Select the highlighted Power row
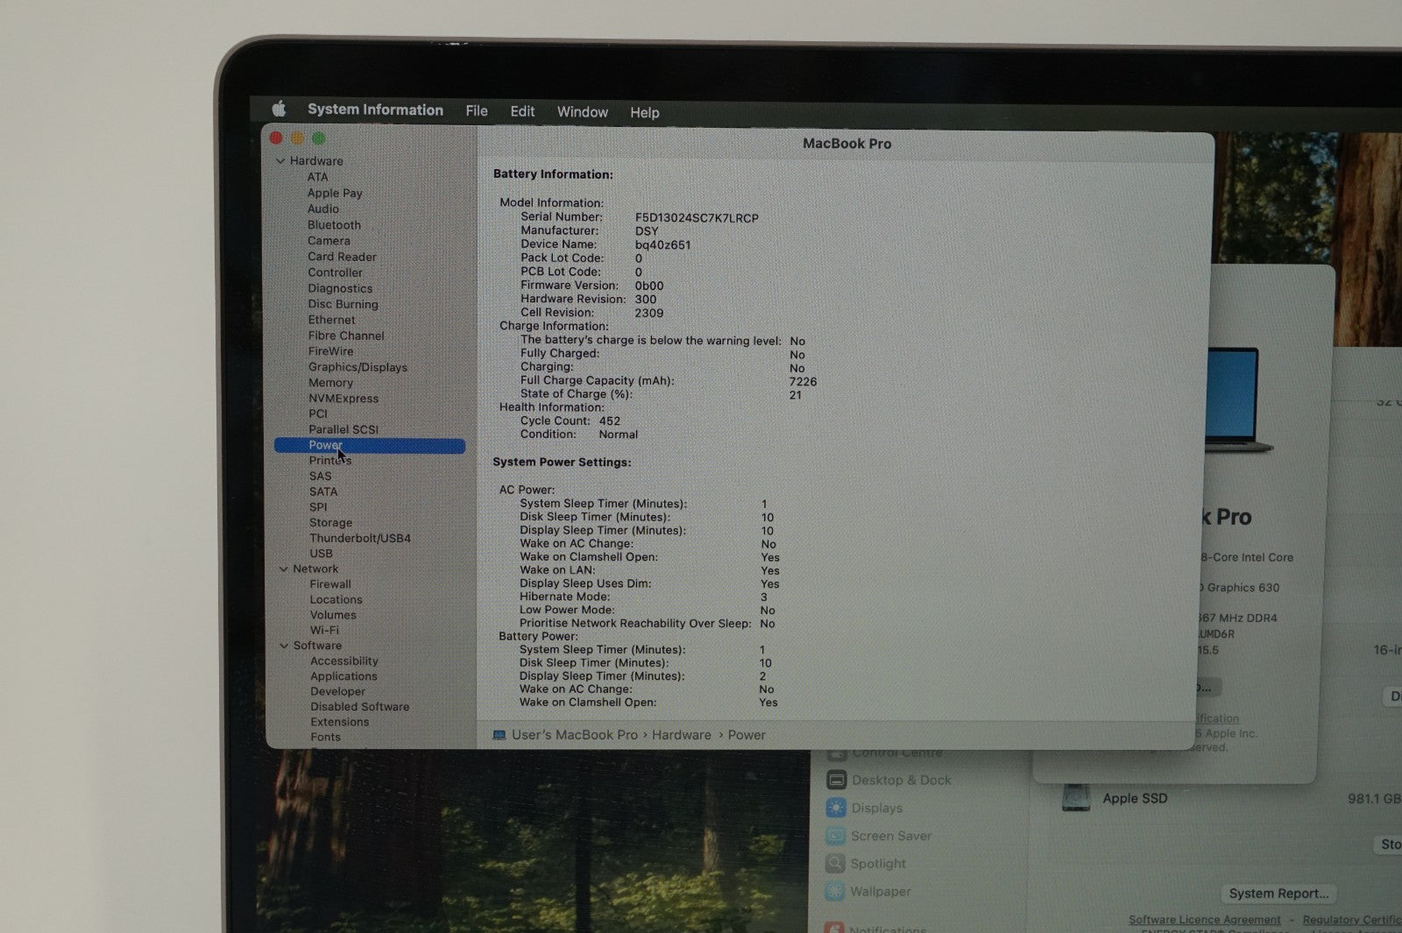The image size is (1402, 933). pyautogui.click(x=369, y=446)
